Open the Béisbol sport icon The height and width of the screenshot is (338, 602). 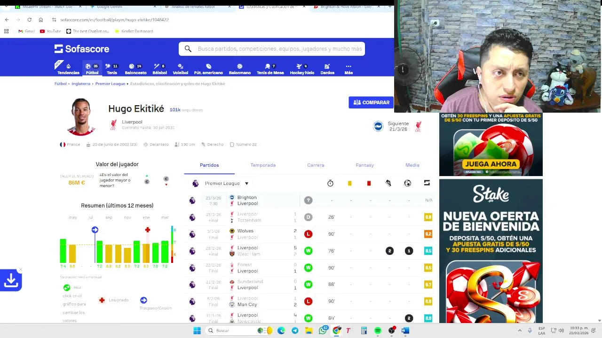tap(159, 69)
